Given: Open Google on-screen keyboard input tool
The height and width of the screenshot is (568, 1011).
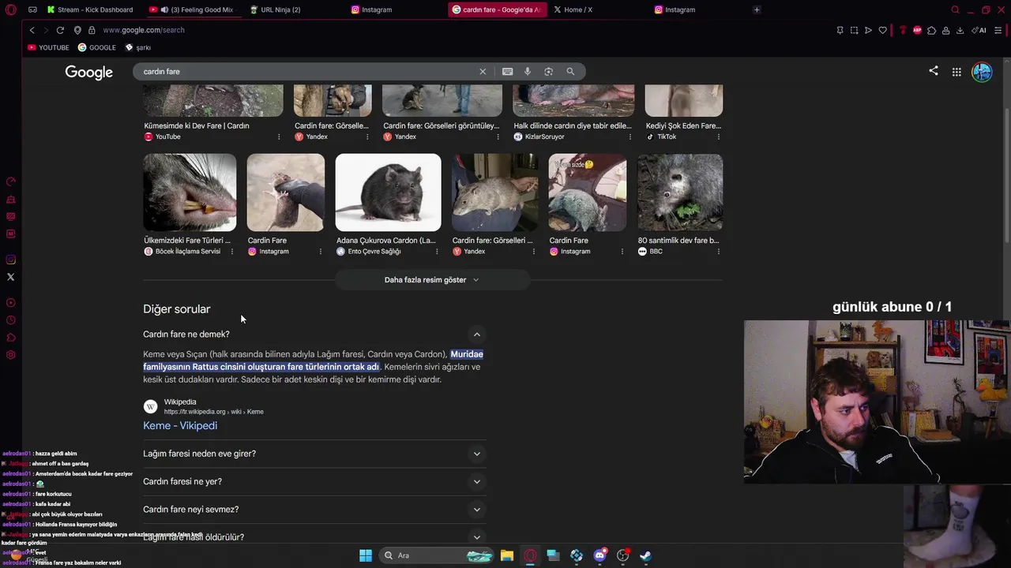Looking at the screenshot, I should coord(507,72).
